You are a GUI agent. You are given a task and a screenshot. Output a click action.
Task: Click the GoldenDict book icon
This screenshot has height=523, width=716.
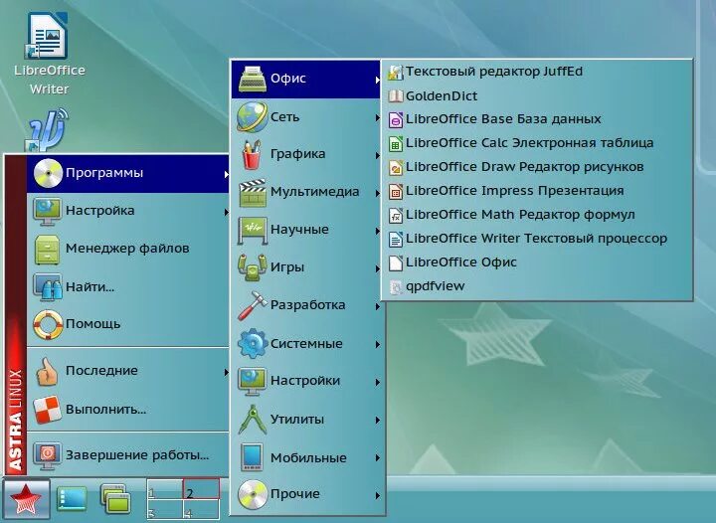396,96
